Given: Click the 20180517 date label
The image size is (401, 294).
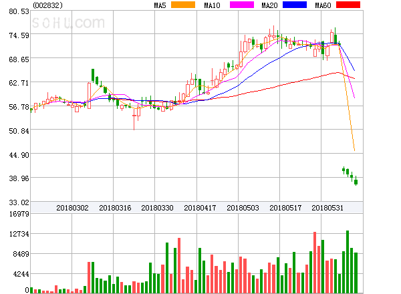Looking at the screenshot, I should coord(285,208).
